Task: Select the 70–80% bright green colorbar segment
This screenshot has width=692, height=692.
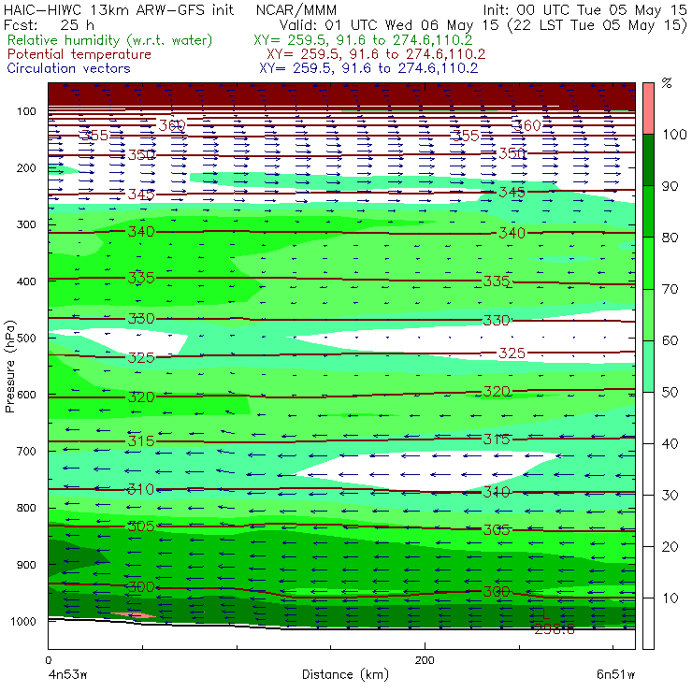Action: click(x=648, y=263)
